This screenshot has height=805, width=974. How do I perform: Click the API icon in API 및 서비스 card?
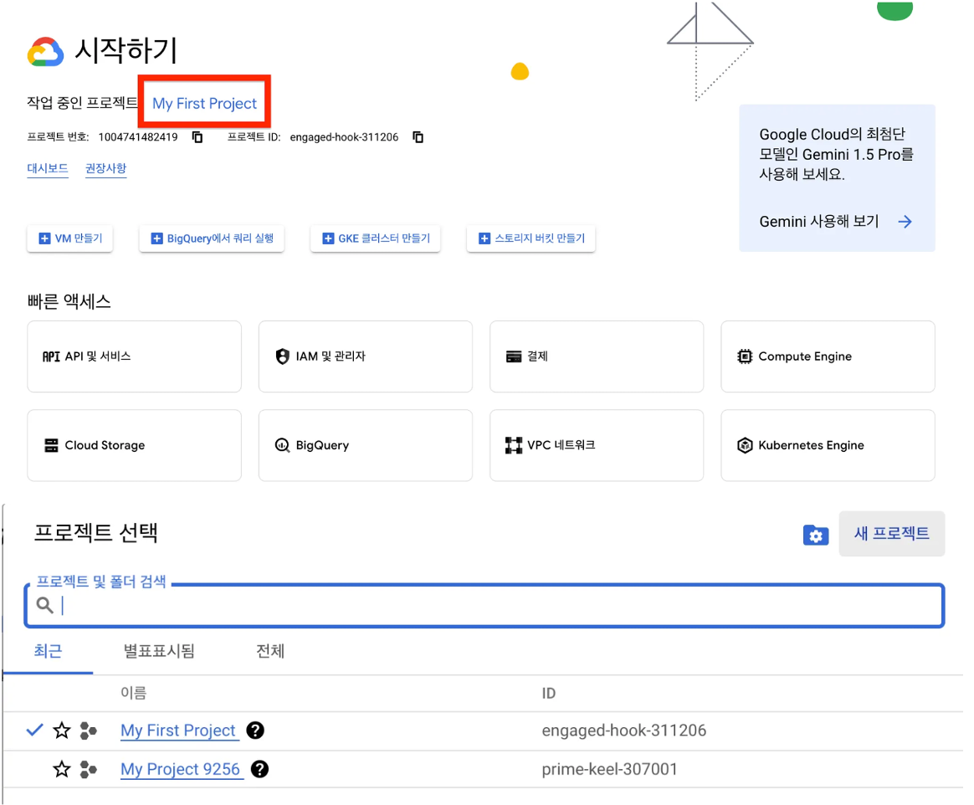point(51,356)
